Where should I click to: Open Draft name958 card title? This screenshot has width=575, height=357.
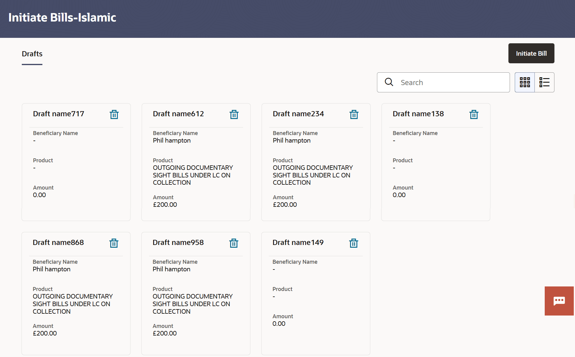178,243
